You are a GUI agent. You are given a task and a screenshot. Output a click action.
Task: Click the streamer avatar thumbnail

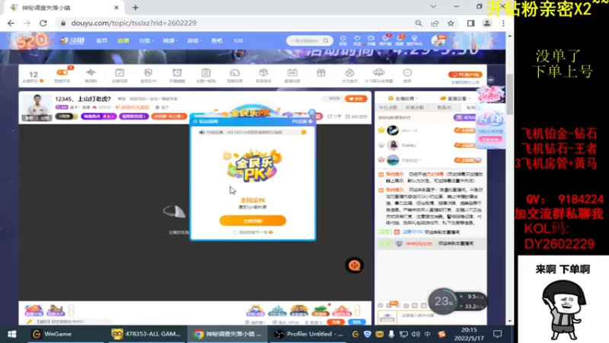point(37,107)
